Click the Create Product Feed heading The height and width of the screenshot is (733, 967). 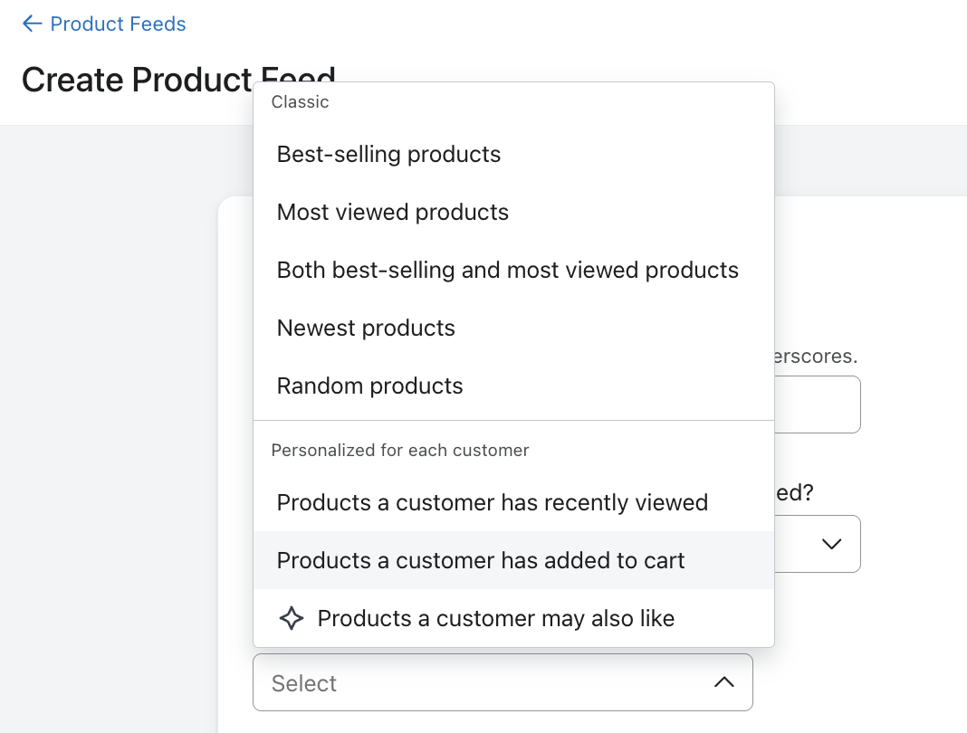tap(136, 80)
